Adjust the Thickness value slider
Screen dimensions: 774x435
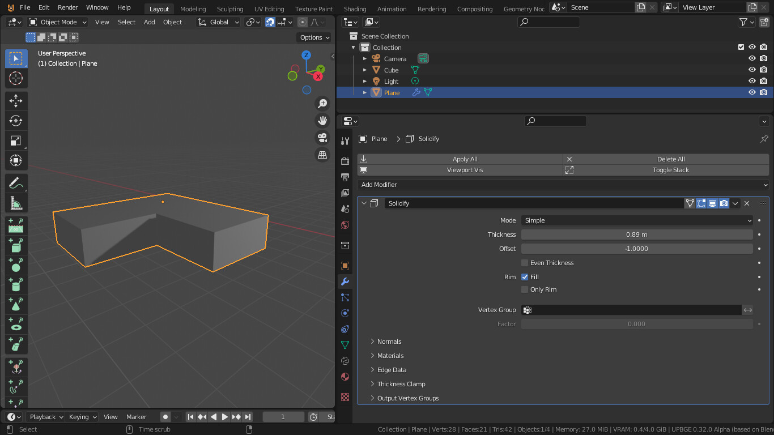637,234
